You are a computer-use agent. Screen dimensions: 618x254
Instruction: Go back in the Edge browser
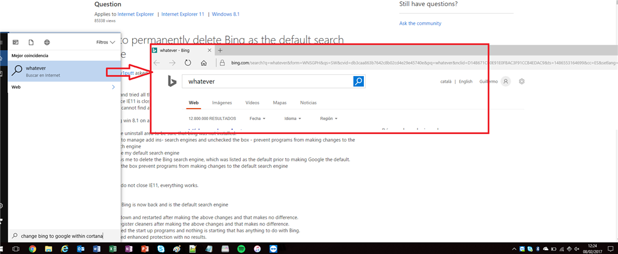tap(157, 63)
